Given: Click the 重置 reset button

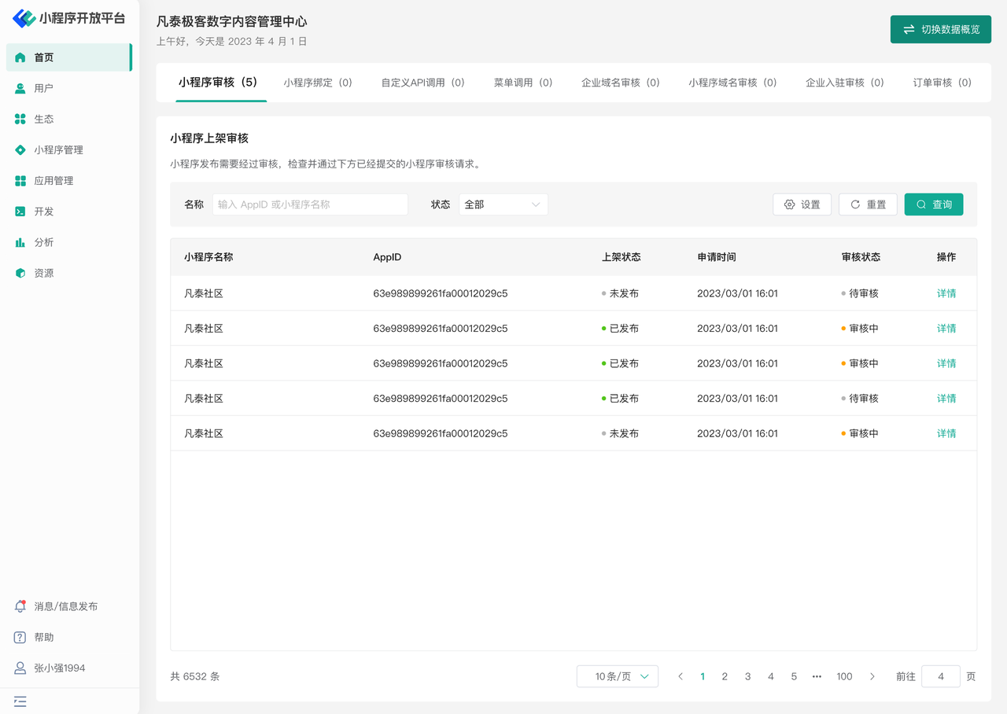Looking at the screenshot, I should pyautogui.click(x=868, y=204).
